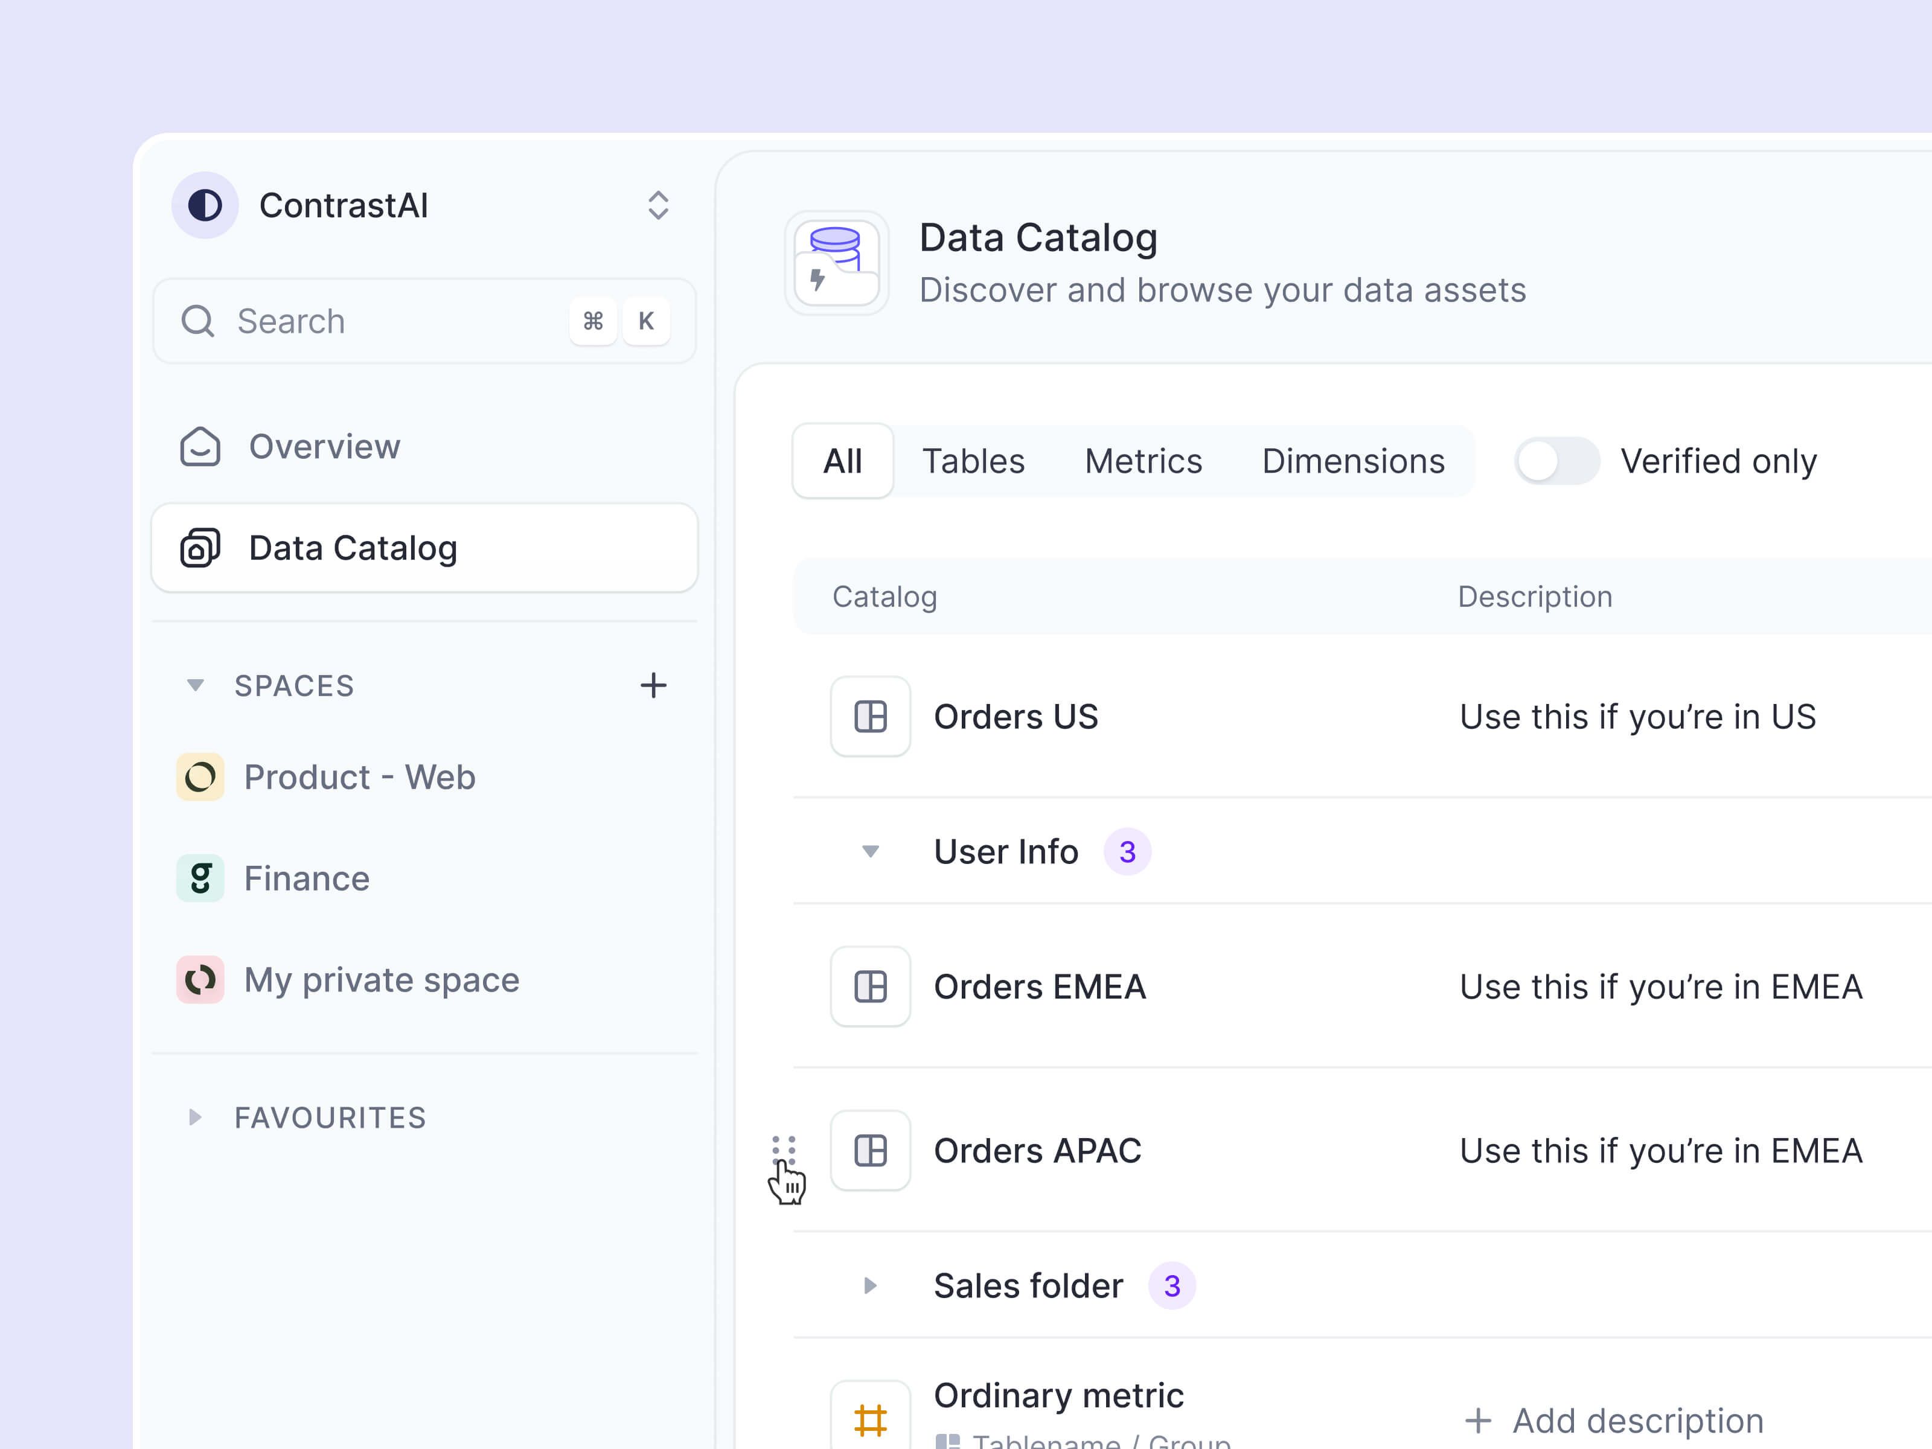Click the ContrastAI half-circle logo

tap(205, 205)
